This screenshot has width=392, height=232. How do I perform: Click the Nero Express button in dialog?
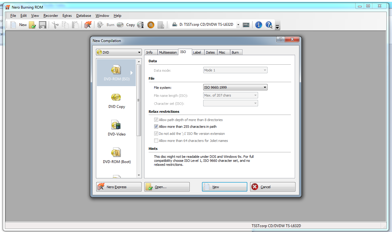click(119, 187)
